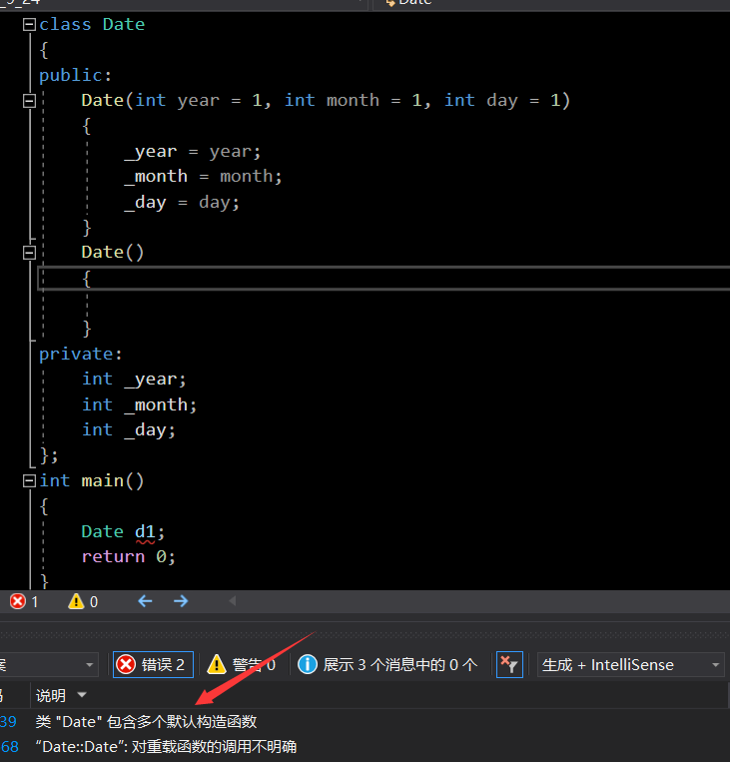Go to previous issue with left arrow
This screenshot has width=730, height=762.
point(145,601)
